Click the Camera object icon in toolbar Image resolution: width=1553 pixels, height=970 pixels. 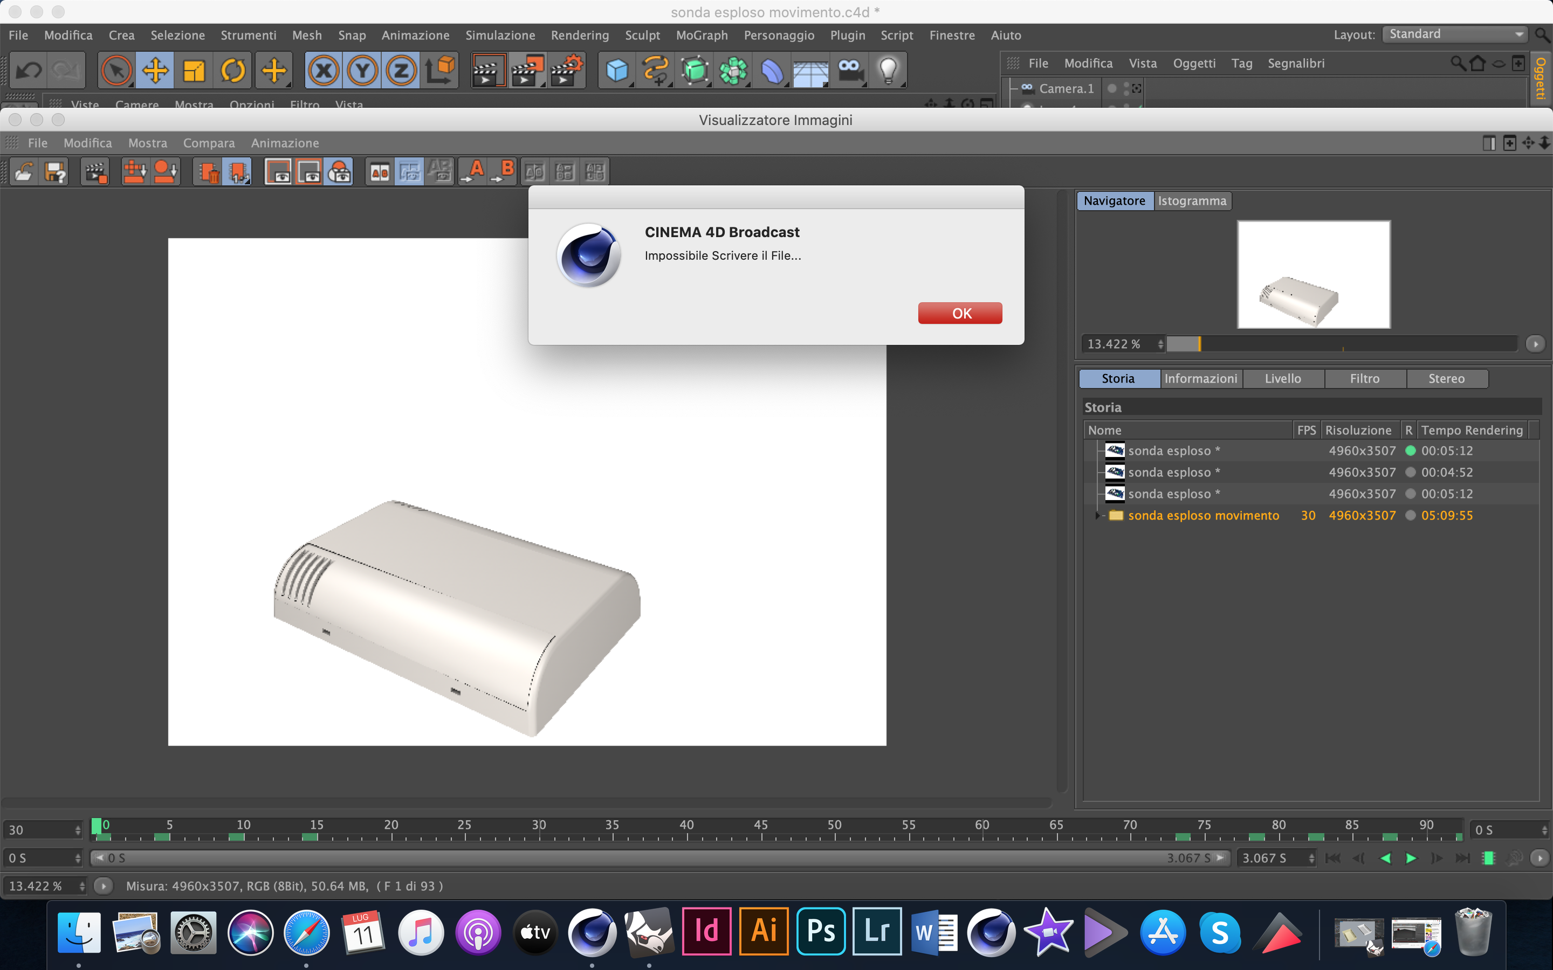850,71
